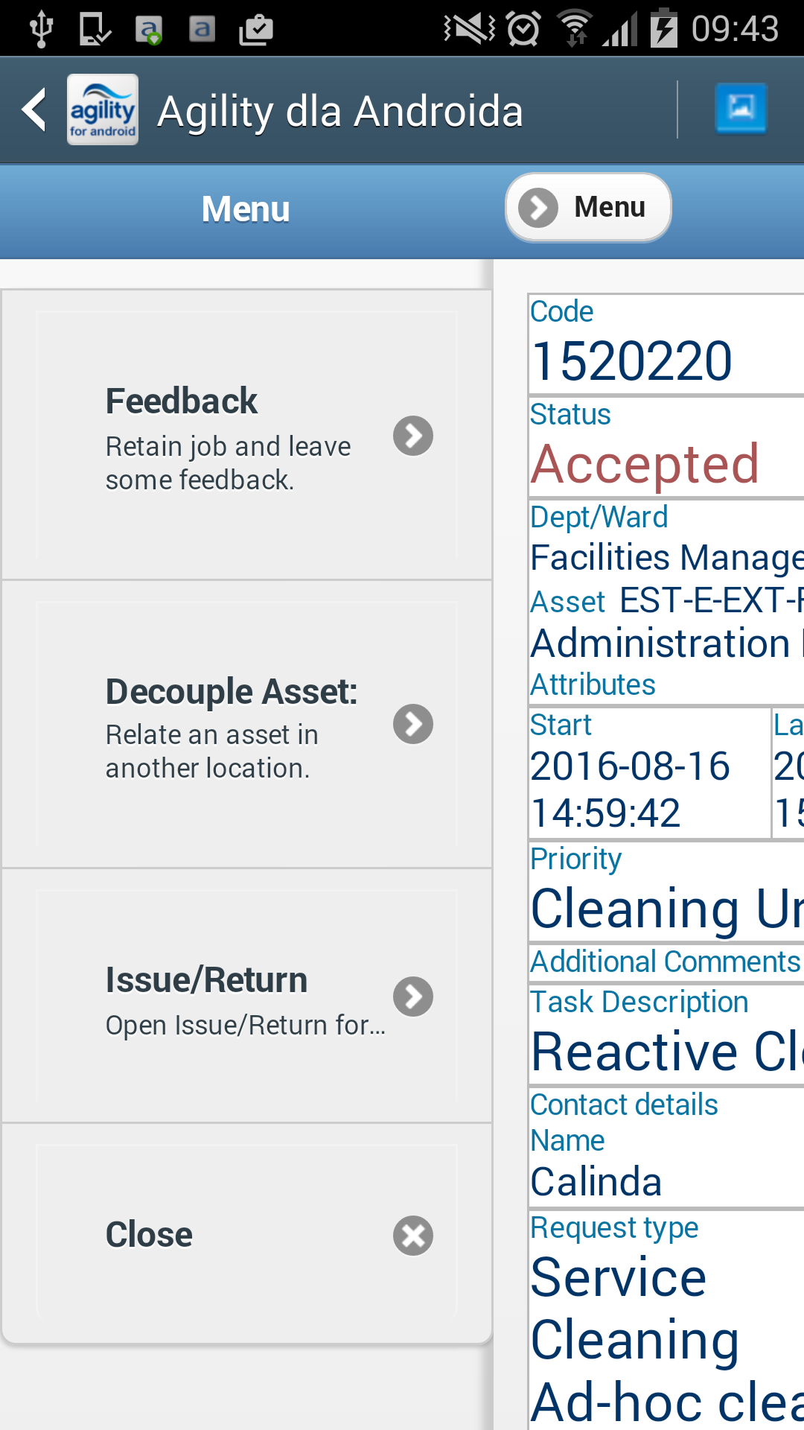804x1430 pixels.
Task: Tap the Decouple Asset arrow icon
Action: coord(413,724)
